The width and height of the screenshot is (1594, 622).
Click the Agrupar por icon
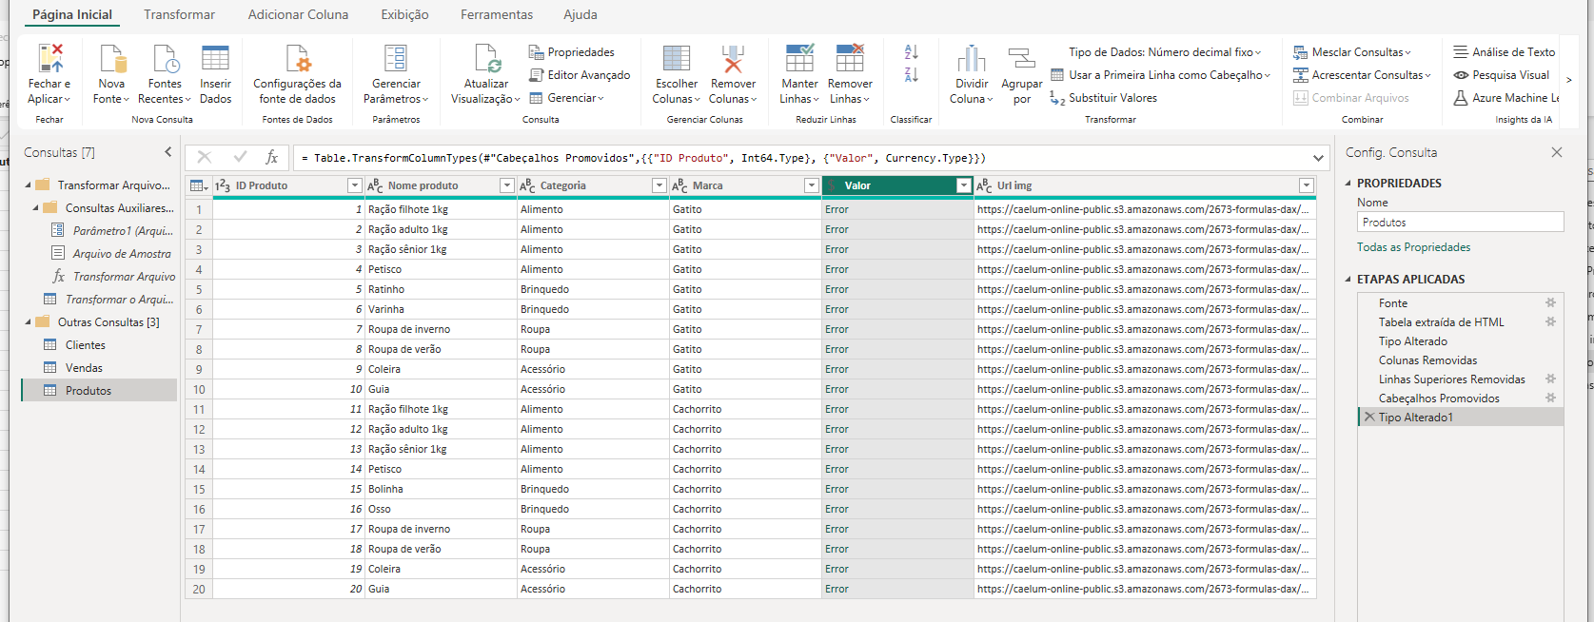click(x=1021, y=59)
